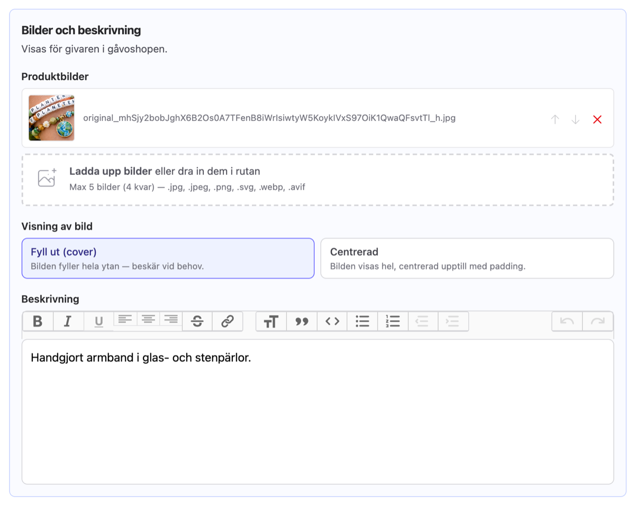Image resolution: width=635 pixels, height=505 pixels.
Task: Click the 'Visning av bild' label
Action: pyautogui.click(x=57, y=227)
